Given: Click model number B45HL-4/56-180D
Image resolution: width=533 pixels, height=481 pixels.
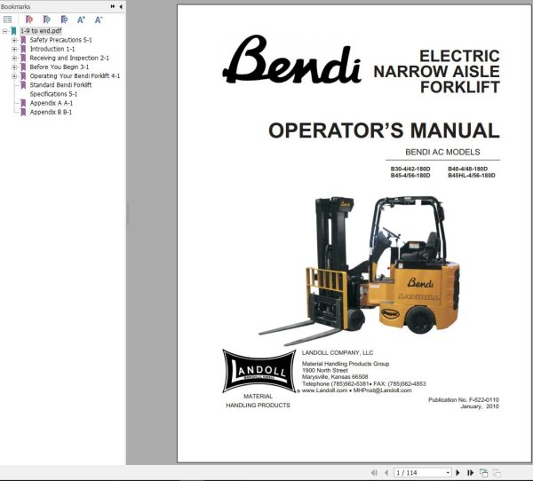Looking at the screenshot, I should (472, 176).
